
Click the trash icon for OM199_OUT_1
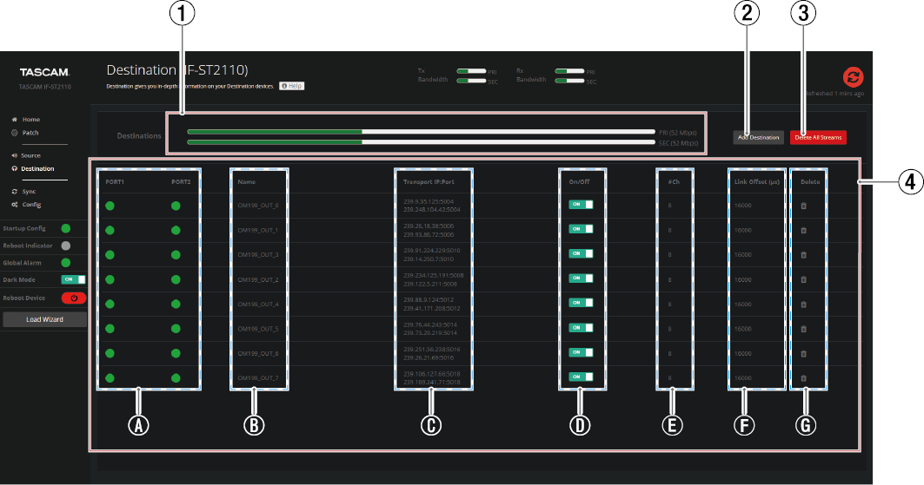click(803, 231)
